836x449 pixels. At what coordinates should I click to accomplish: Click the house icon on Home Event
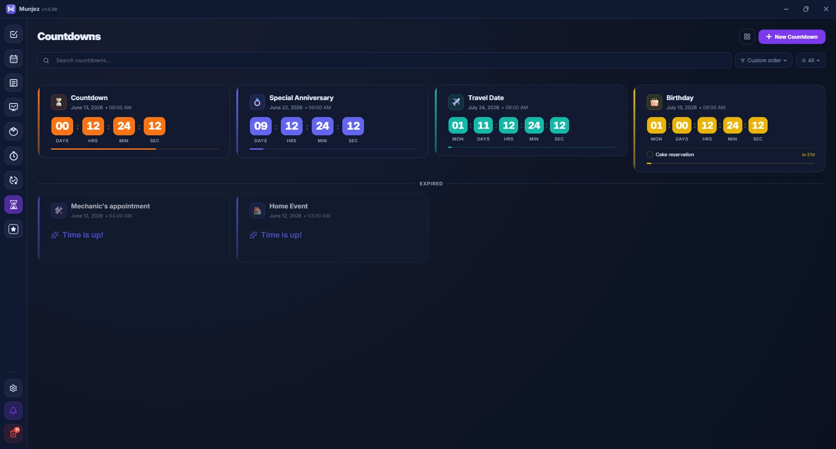[257, 211]
